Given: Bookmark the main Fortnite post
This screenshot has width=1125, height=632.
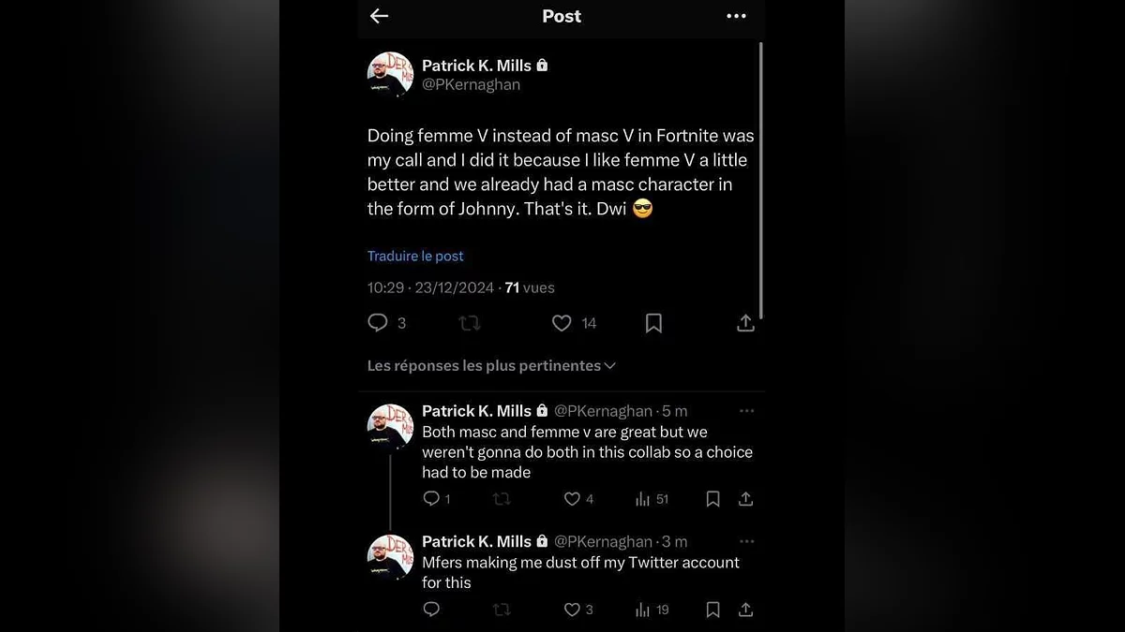Looking at the screenshot, I should coord(653,323).
